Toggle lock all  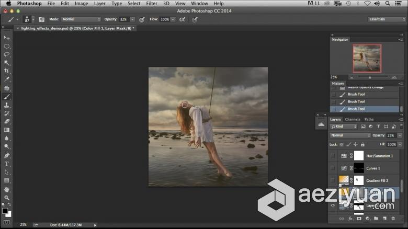coord(362,144)
